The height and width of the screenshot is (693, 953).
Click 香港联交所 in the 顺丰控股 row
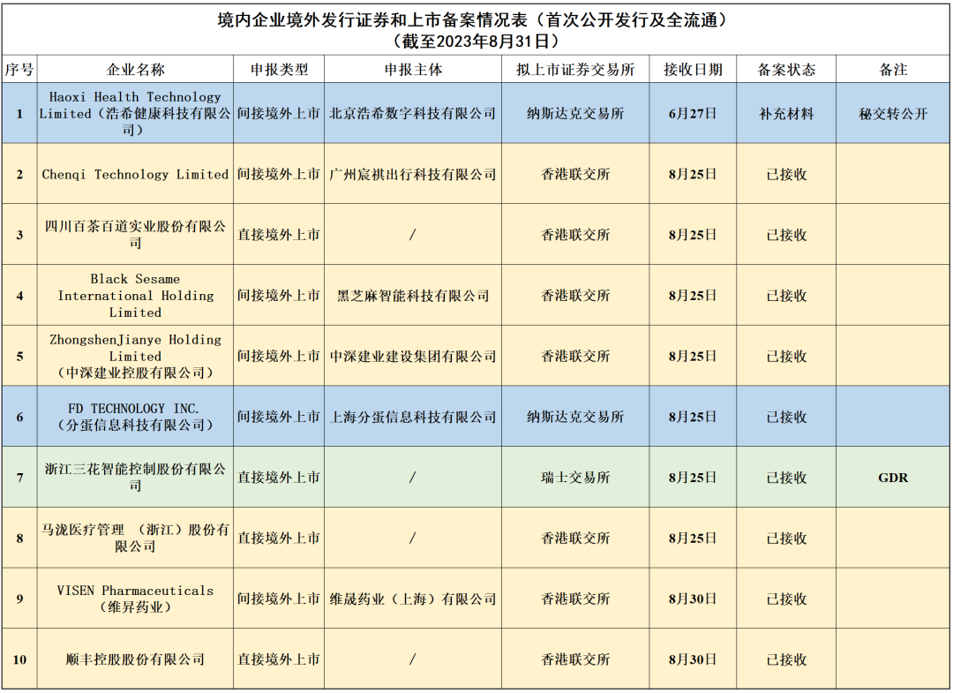pos(575,659)
